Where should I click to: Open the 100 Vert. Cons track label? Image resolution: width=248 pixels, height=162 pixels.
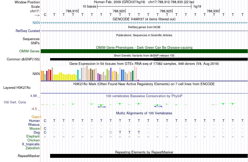[x=15, y=102]
